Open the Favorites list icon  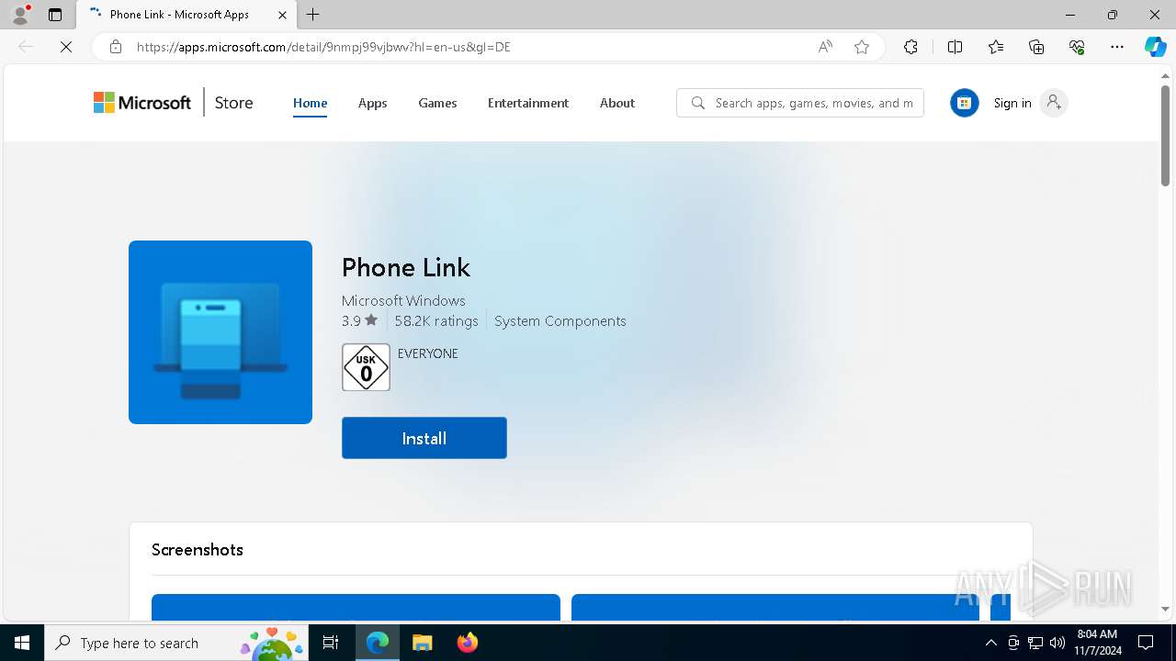(x=996, y=47)
